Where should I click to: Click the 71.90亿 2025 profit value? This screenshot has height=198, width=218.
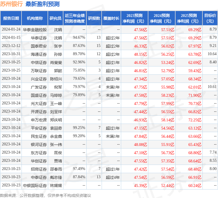pos(195,95)
